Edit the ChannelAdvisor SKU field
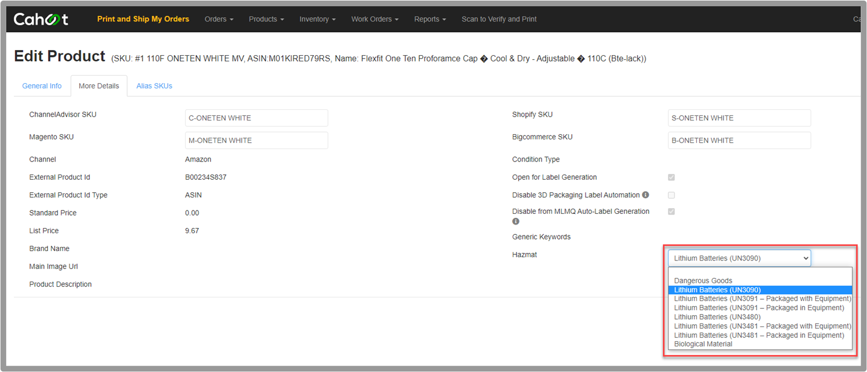The image size is (867, 372). [x=256, y=118]
